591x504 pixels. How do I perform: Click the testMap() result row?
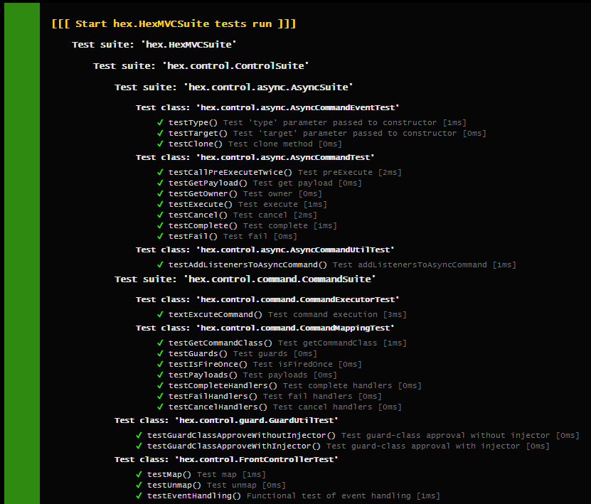(x=201, y=475)
